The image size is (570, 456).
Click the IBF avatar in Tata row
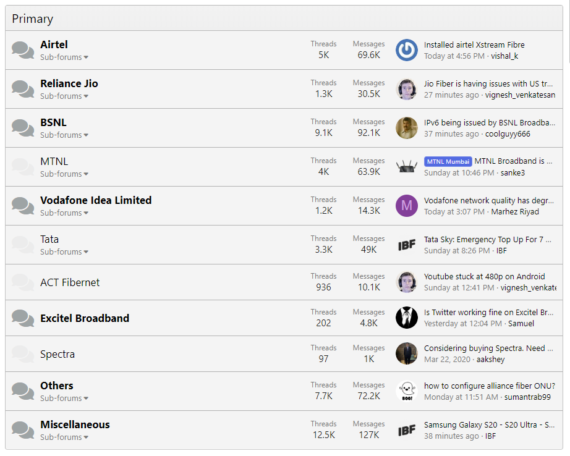tap(407, 245)
